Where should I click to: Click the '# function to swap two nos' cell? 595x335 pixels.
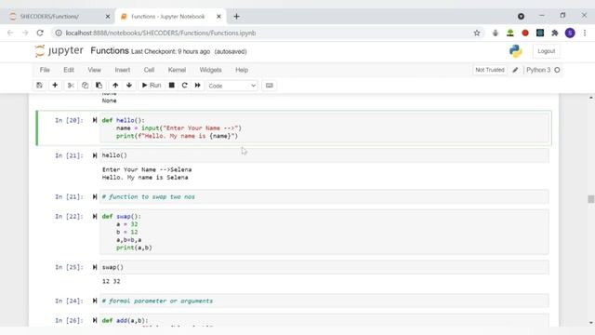[x=324, y=196]
